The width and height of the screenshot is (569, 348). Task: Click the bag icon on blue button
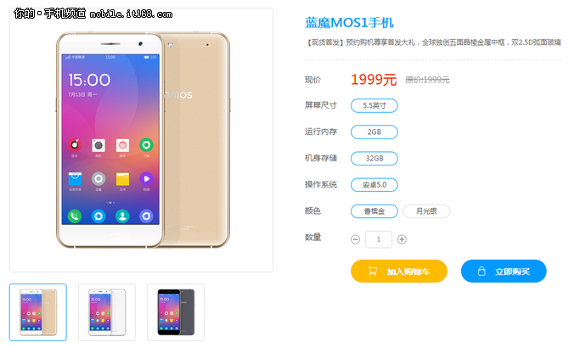tap(482, 271)
